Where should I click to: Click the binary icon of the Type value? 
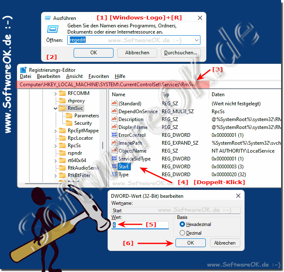[x=114, y=174]
